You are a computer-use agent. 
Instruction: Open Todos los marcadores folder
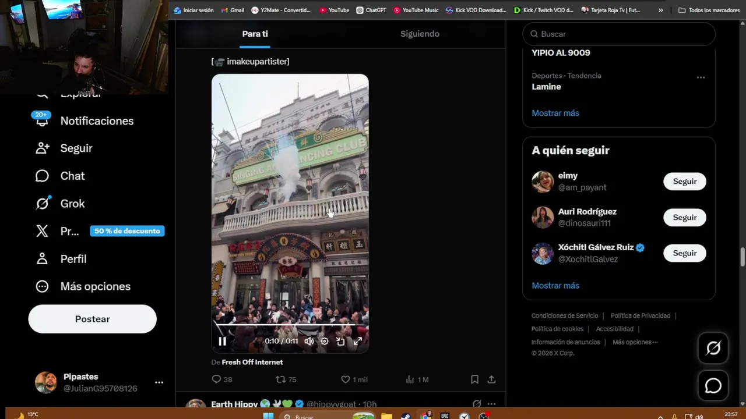(709, 10)
